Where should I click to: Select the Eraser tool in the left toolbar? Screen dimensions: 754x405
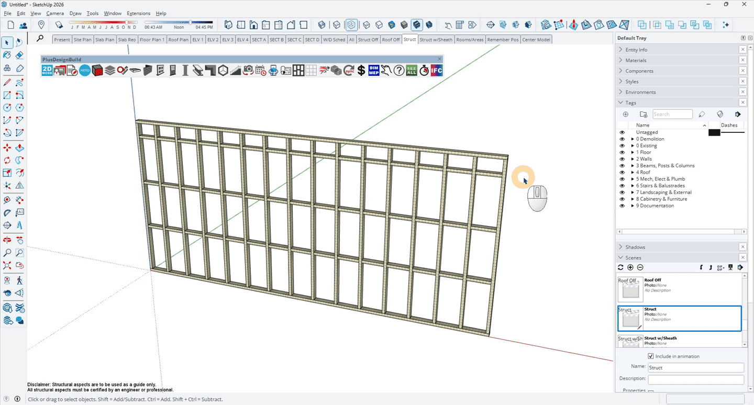click(x=19, y=54)
